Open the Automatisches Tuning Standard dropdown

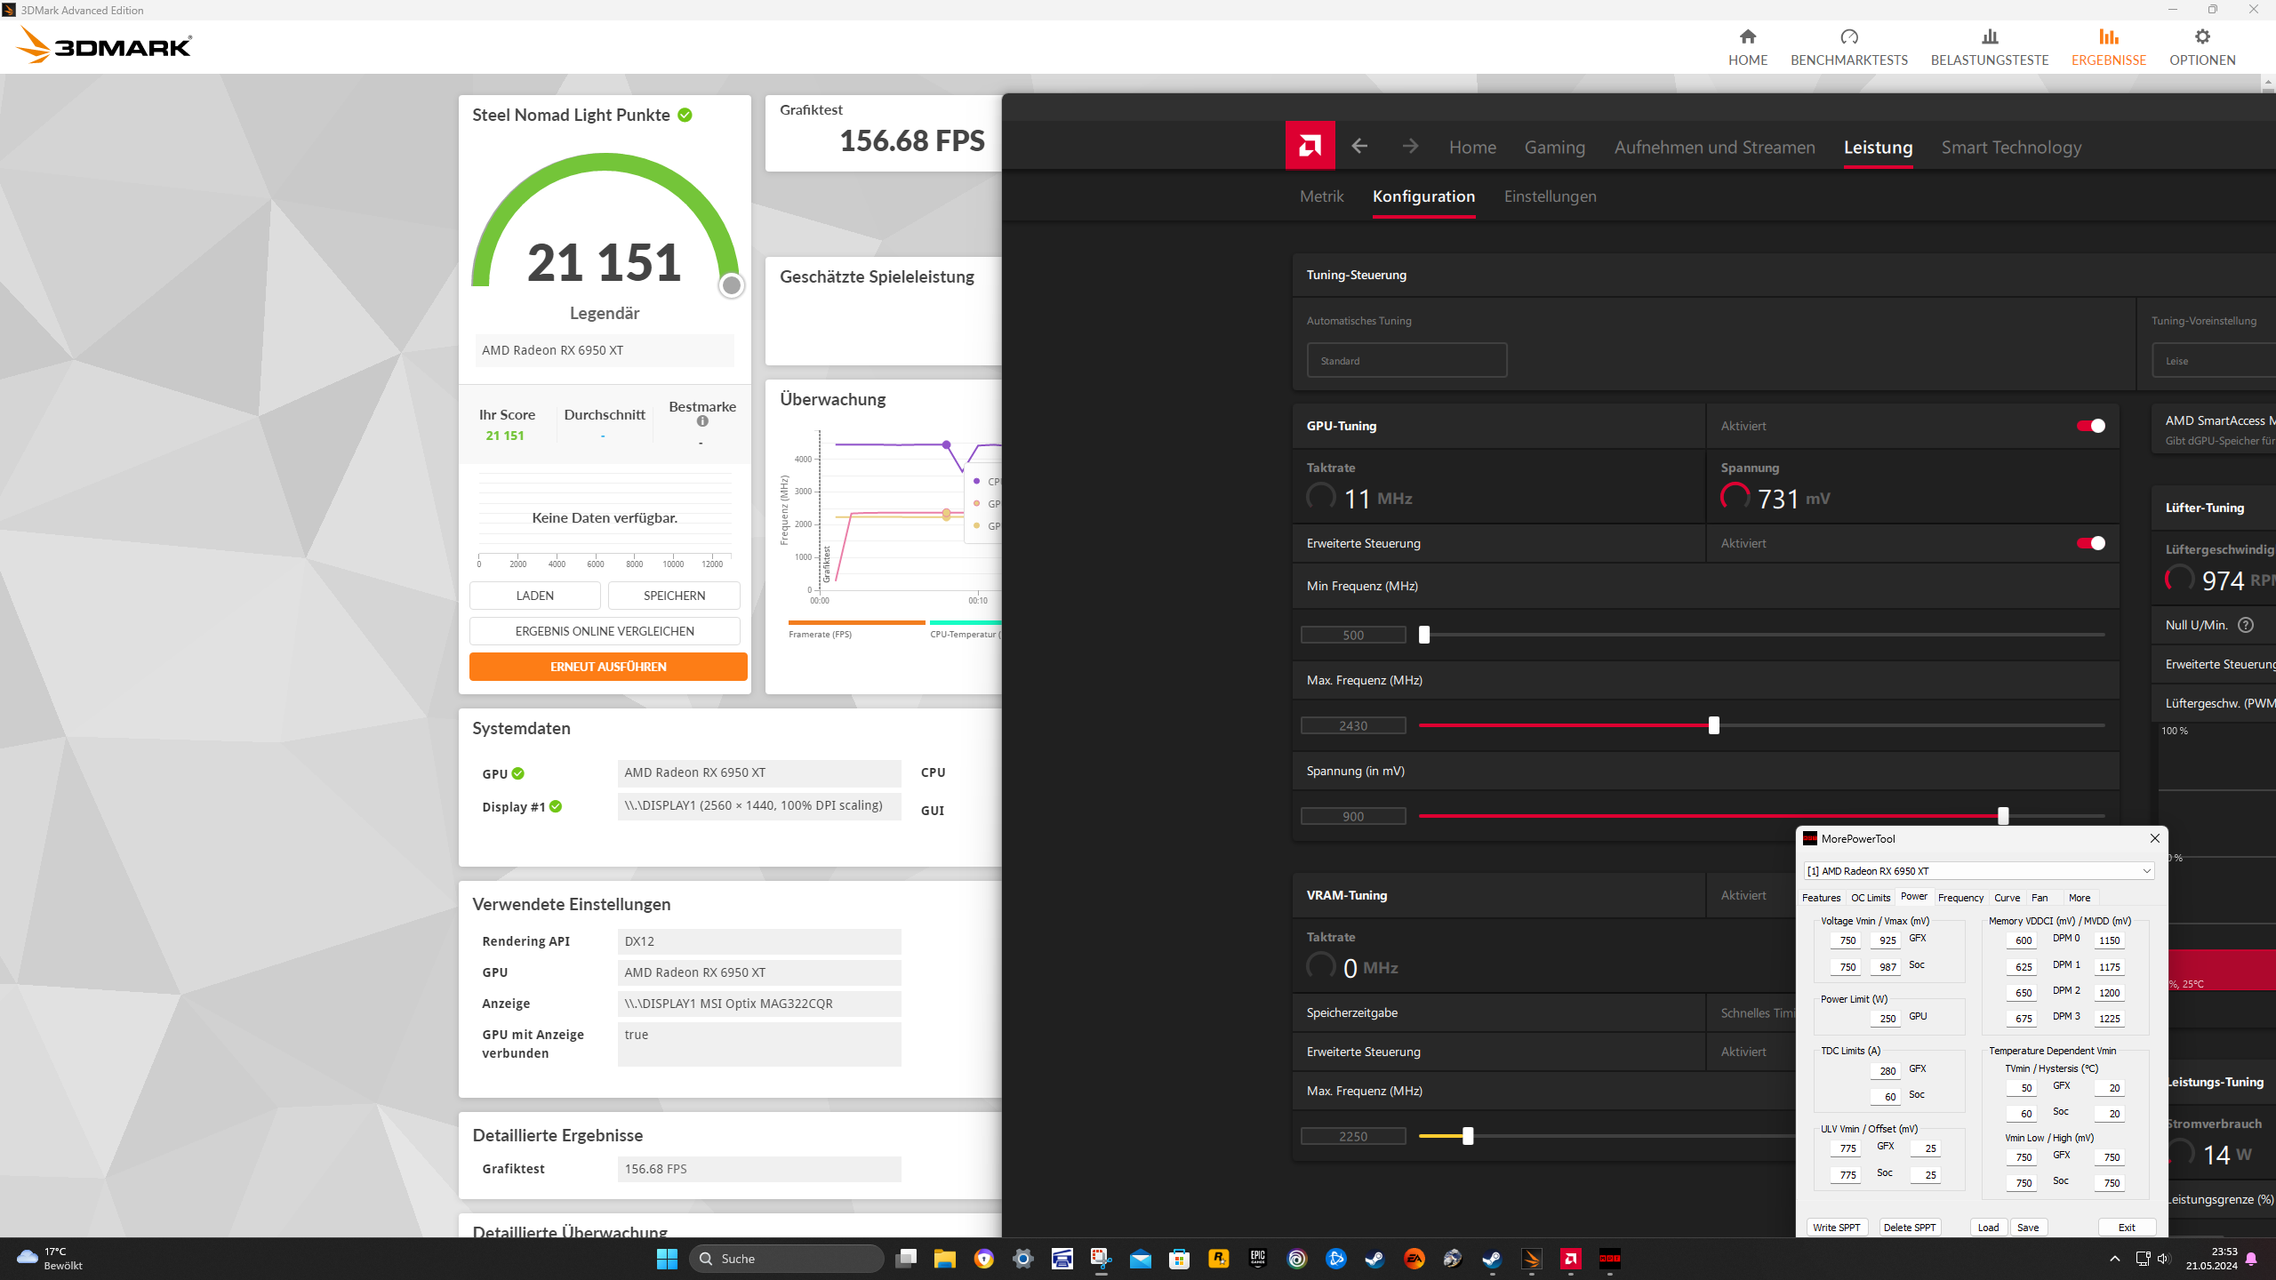point(1406,361)
